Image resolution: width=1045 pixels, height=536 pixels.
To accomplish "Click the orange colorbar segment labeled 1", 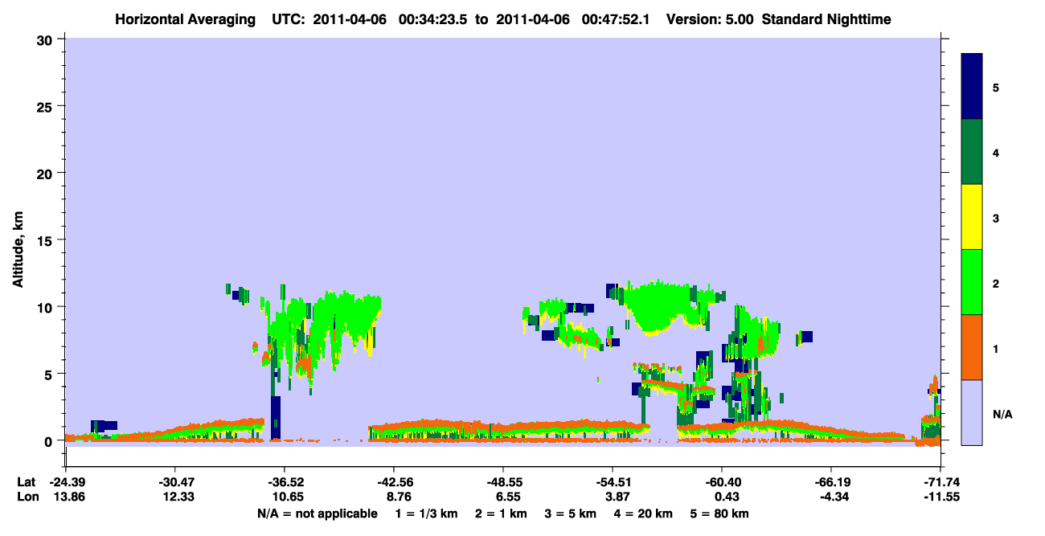I will point(972,347).
